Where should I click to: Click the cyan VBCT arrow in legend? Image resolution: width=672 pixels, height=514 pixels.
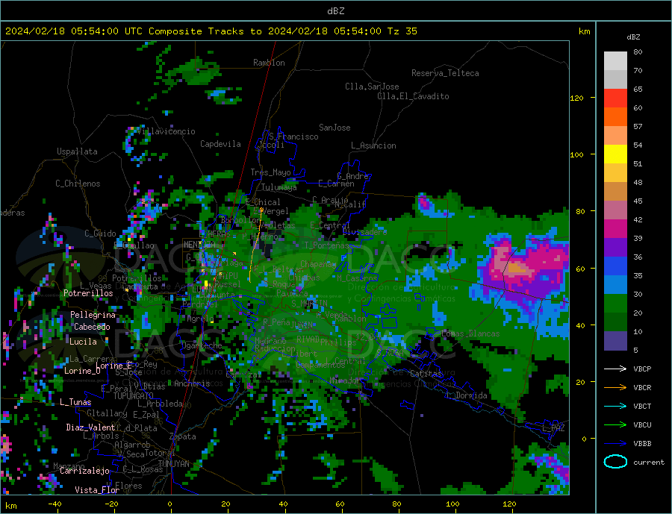[x=615, y=406]
